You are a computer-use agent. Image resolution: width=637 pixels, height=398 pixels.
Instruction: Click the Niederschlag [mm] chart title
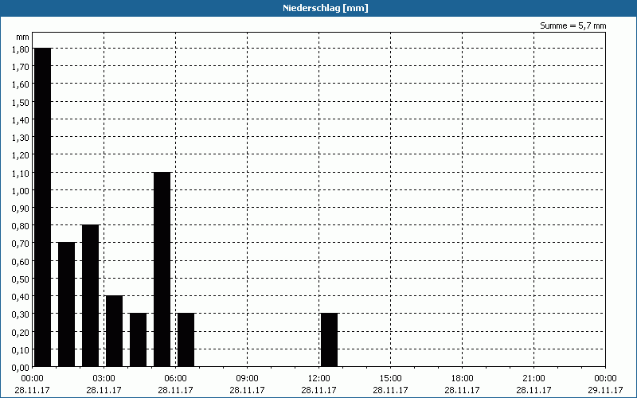[326, 8]
